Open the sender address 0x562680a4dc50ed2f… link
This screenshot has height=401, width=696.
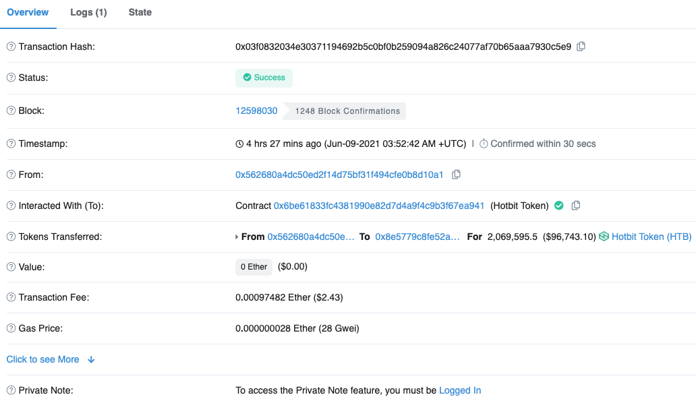tap(339, 175)
